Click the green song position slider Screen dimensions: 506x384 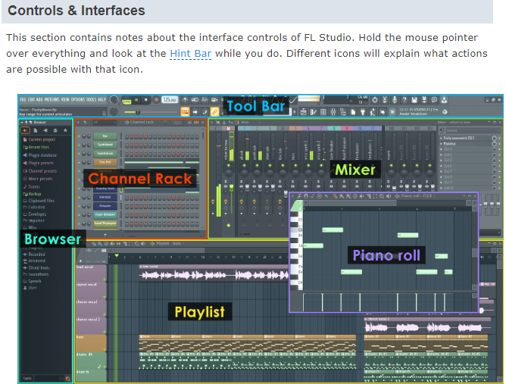click(150, 112)
